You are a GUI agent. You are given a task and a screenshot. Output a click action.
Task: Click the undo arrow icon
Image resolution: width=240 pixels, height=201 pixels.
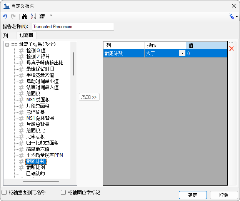coord(5,17)
